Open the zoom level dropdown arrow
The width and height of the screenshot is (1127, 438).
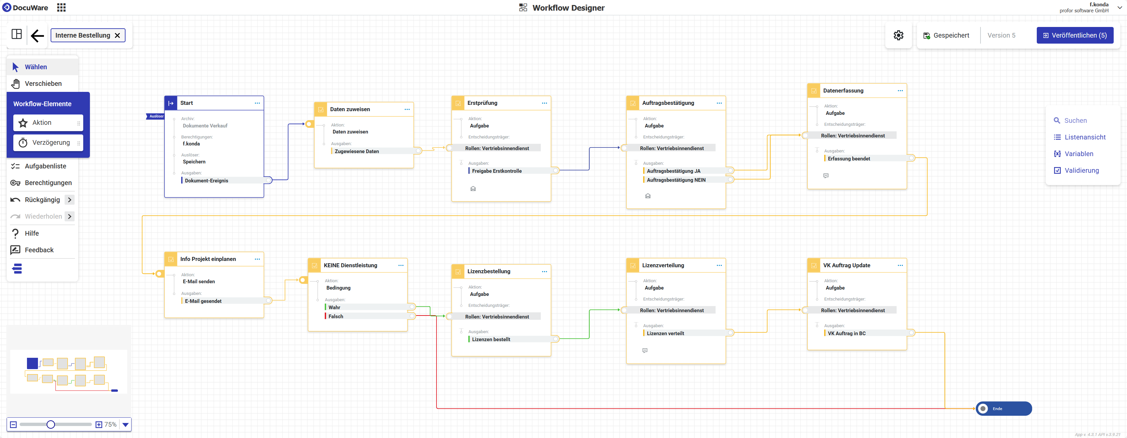pos(126,424)
